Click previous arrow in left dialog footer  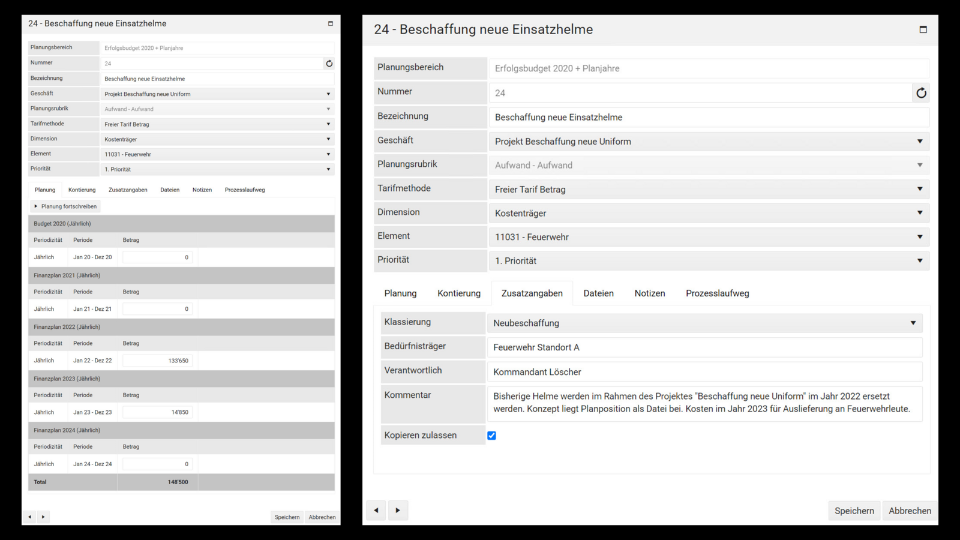(x=29, y=517)
